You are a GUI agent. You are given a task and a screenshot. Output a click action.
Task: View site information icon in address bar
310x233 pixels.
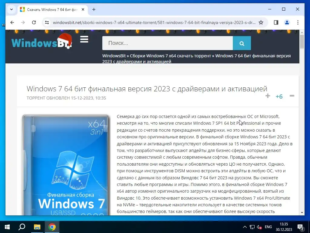point(47,22)
